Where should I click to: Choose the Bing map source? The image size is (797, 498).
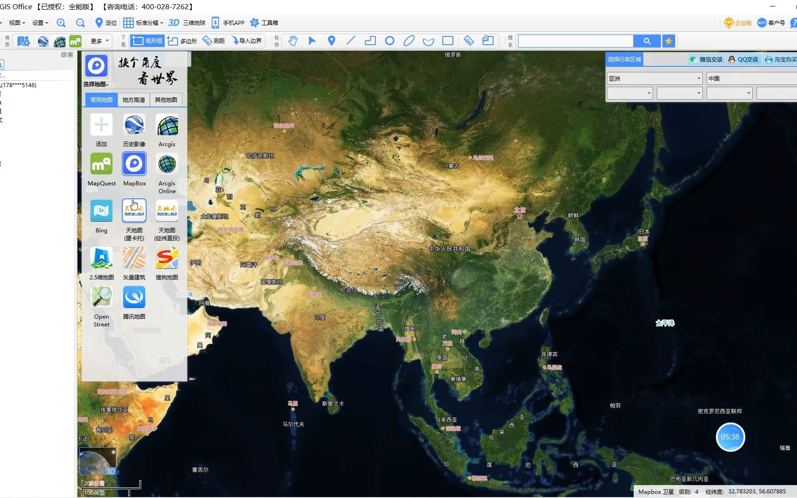pos(101,217)
